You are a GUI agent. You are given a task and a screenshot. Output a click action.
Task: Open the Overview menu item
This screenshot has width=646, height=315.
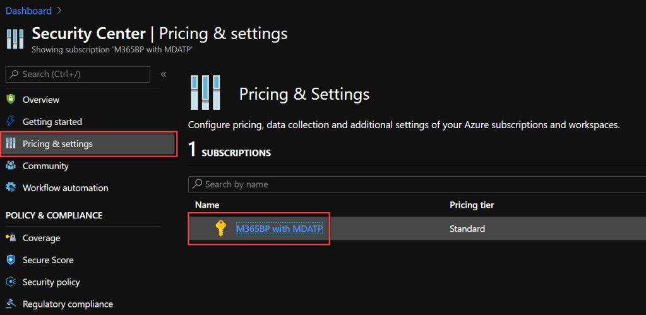41,100
